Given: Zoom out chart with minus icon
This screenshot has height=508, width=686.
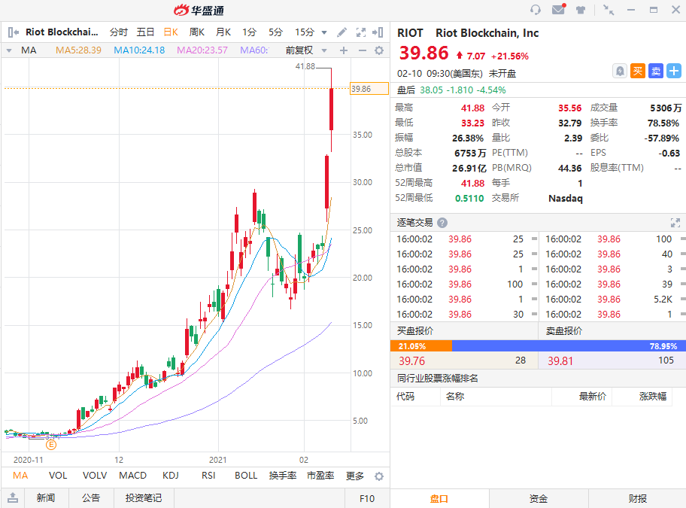Looking at the screenshot, I should click(x=363, y=50).
